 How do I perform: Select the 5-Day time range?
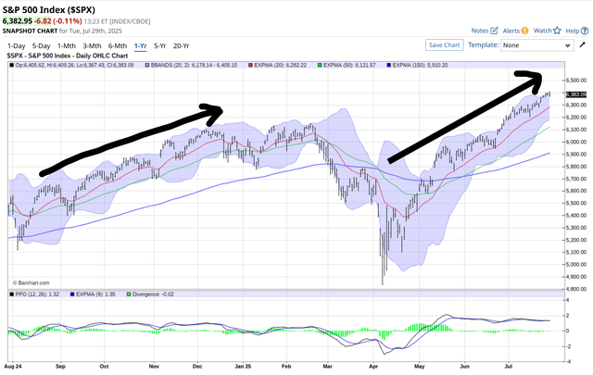41,45
